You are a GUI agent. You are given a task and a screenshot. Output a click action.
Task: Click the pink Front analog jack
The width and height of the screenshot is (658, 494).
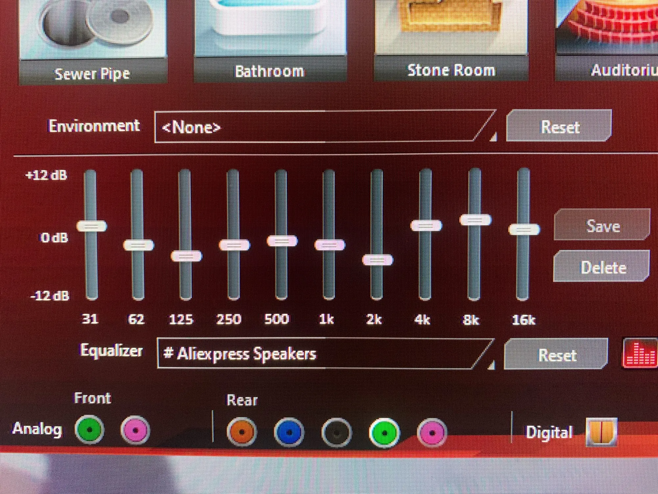click(x=135, y=430)
